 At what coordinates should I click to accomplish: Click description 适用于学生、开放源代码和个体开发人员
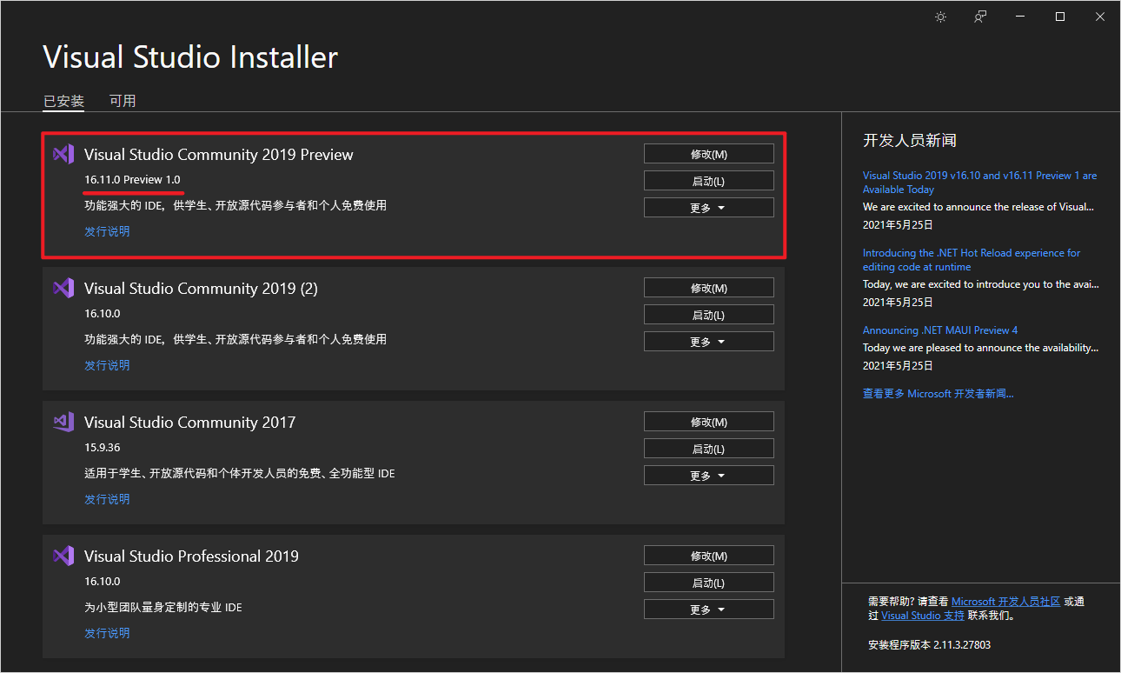click(x=240, y=474)
